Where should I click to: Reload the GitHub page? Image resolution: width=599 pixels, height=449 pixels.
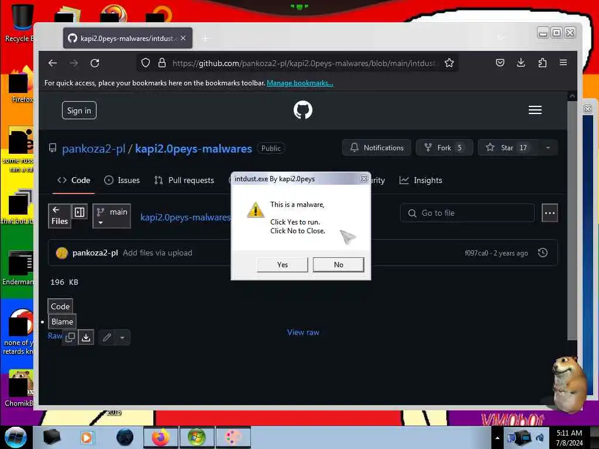coord(95,63)
